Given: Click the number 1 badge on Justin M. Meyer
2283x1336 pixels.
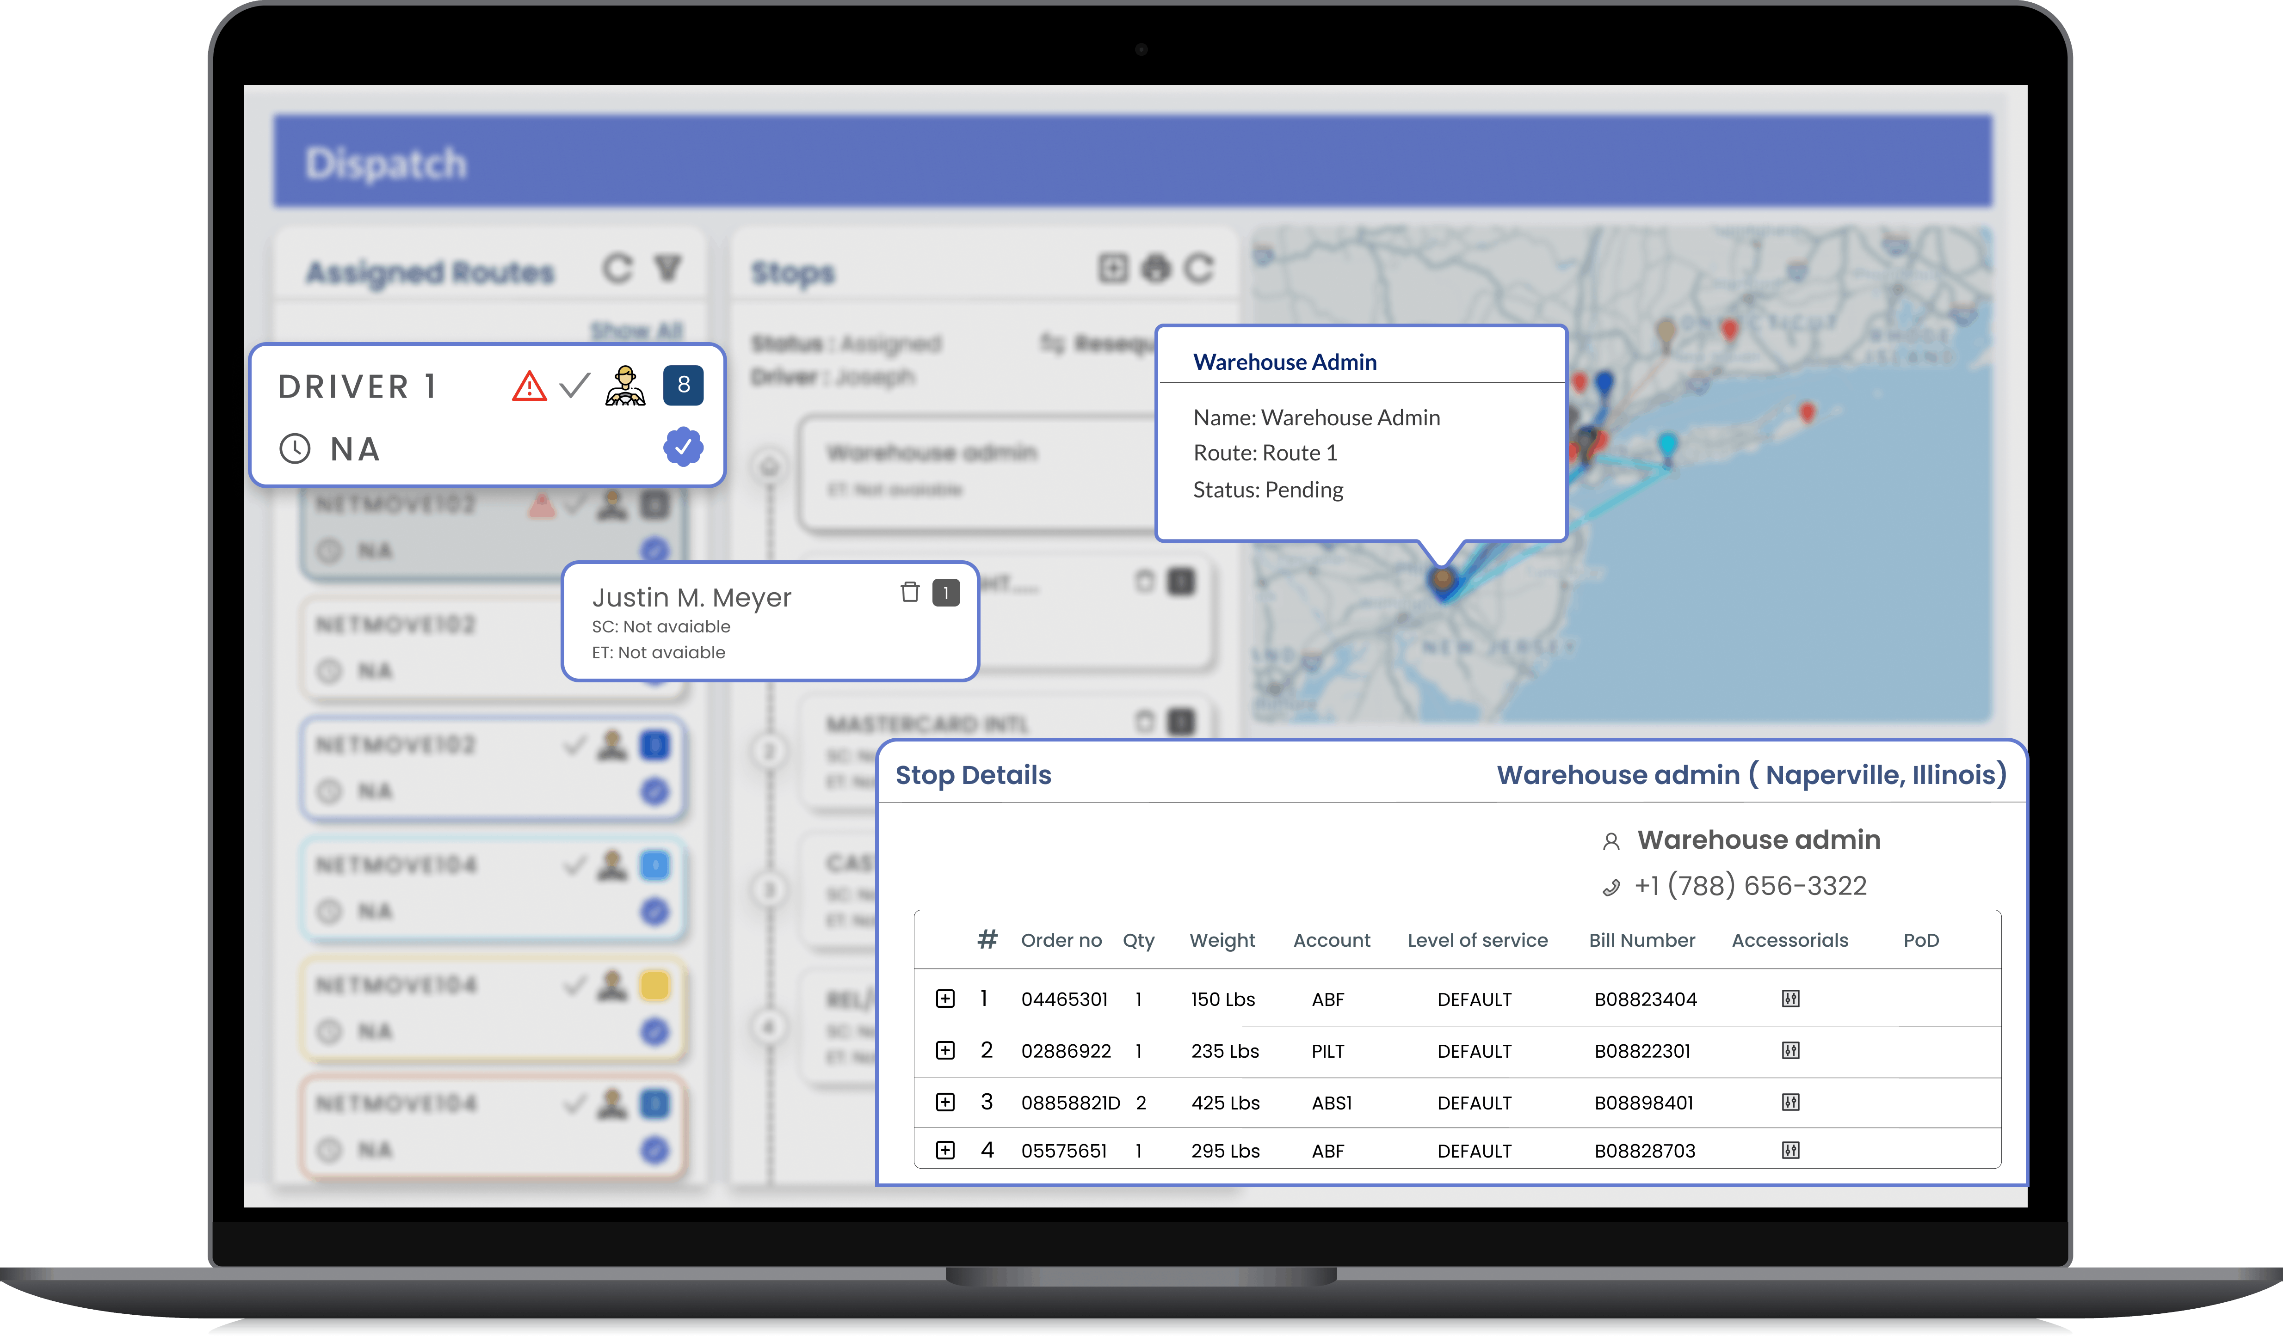Looking at the screenshot, I should (x=946, y=592).
